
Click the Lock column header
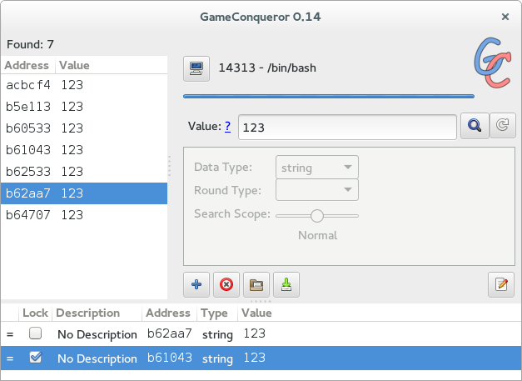point(35,313)
